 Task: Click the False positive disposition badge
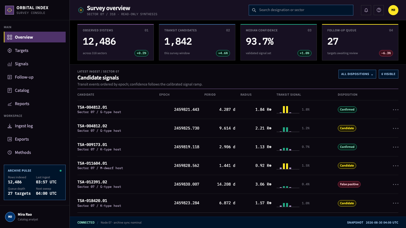(349, 184)
